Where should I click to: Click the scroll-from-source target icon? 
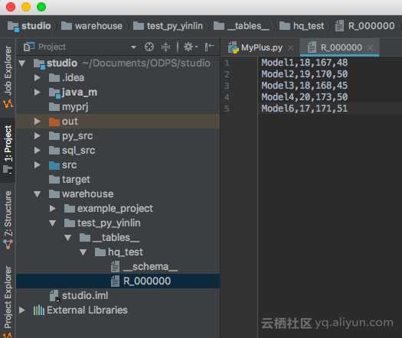[149, 47]
